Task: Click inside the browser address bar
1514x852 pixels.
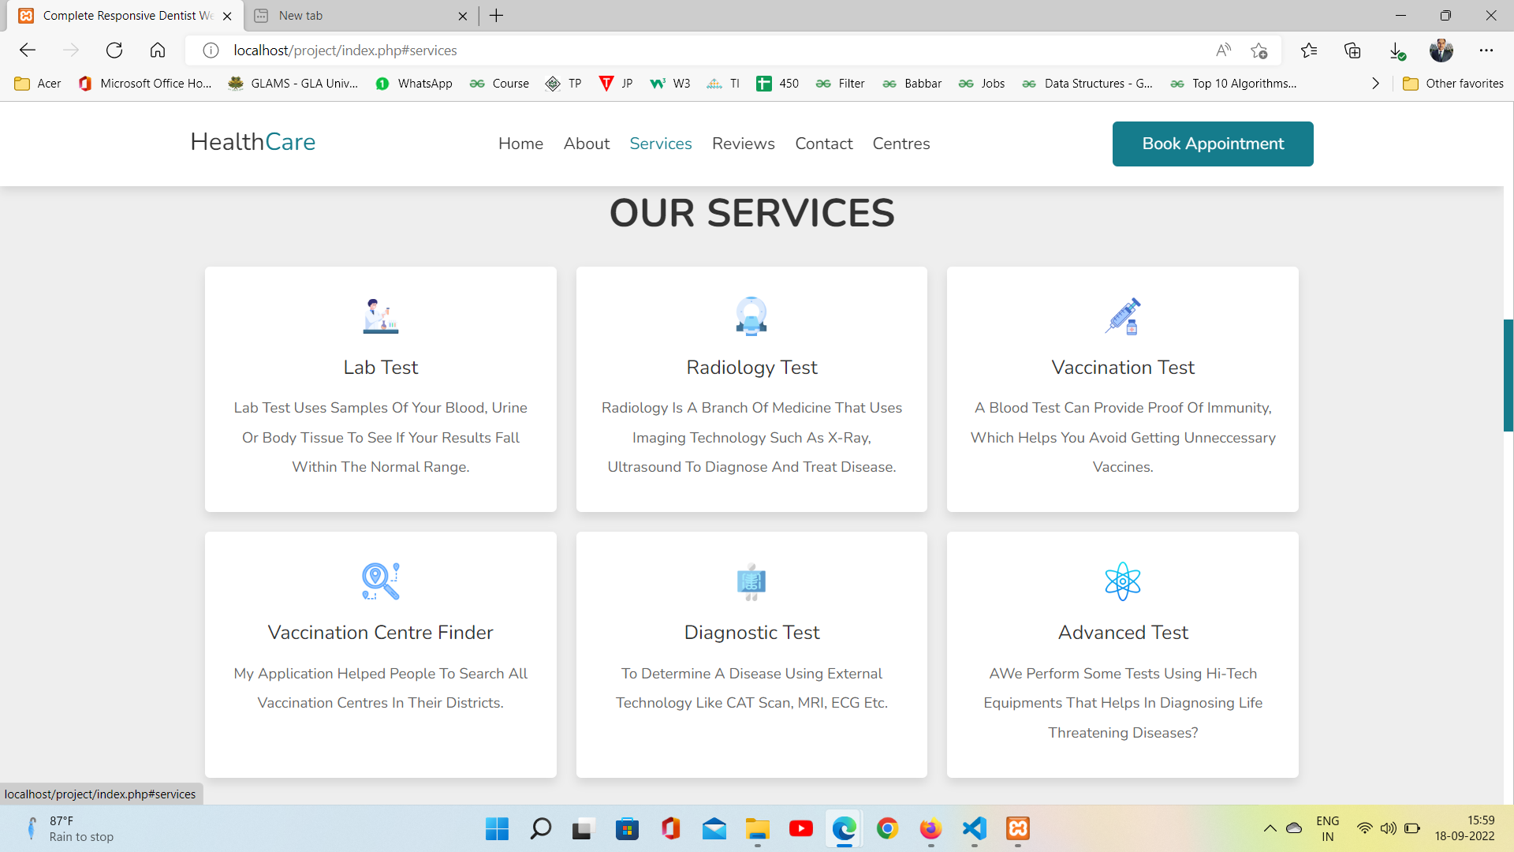Action: click(710, 50)
